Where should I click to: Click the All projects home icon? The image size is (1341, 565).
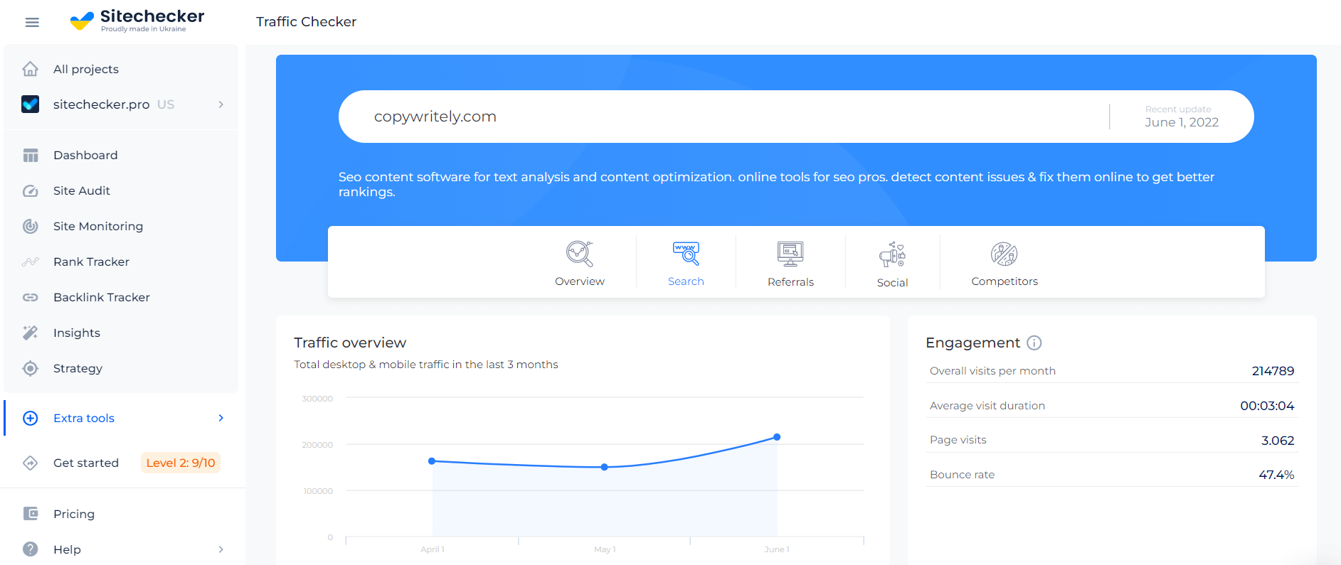coord(30,69)
